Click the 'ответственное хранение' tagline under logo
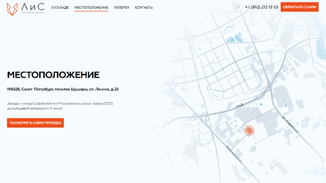The height and width of the screenshot is (183, 326). (x=33, y=12)
